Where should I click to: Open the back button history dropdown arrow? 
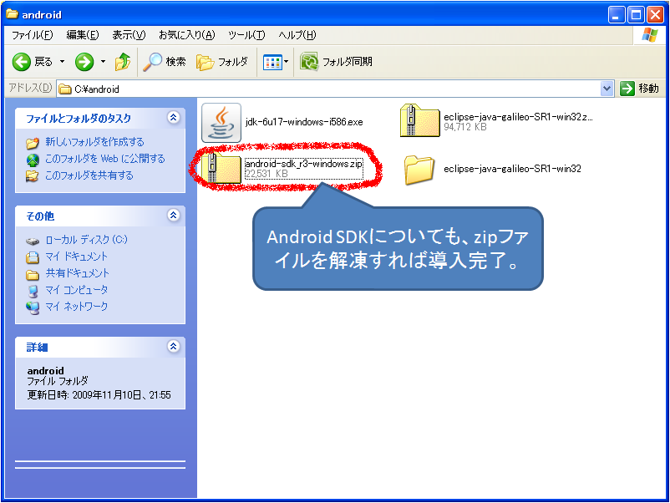[x=62, y=62]
